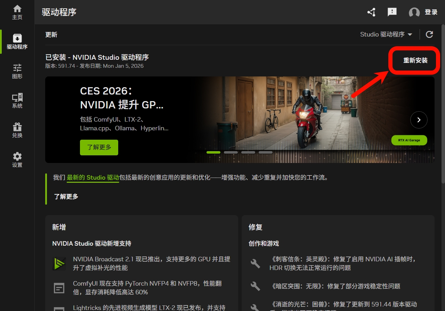Click NVIDIA Broadcast 2.1 现已推出 text
This screenshot has width=445, height=311.
coord(152,263)
